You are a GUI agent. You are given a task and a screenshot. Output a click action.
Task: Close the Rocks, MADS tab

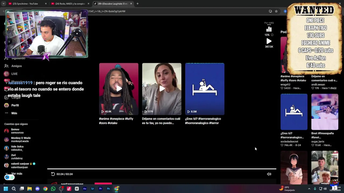click(x=88, y=4)
